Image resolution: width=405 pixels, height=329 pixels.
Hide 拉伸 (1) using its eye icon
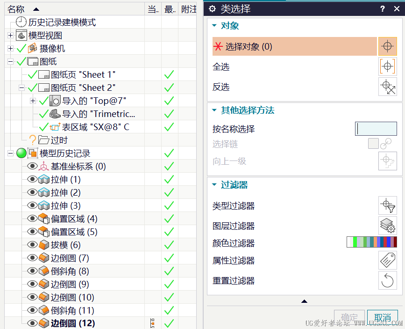point(33,179)
